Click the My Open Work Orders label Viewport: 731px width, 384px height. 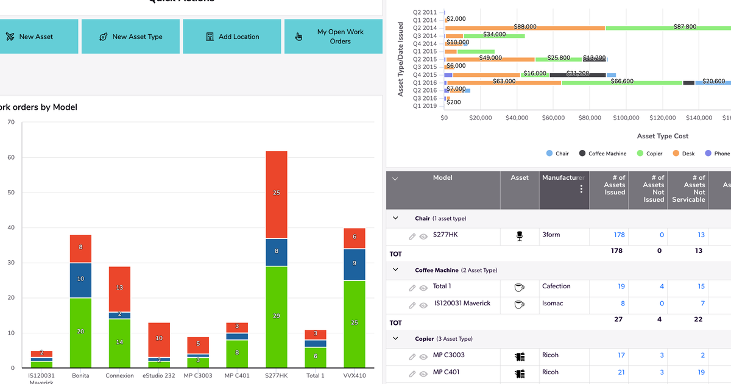coord(340,37)
